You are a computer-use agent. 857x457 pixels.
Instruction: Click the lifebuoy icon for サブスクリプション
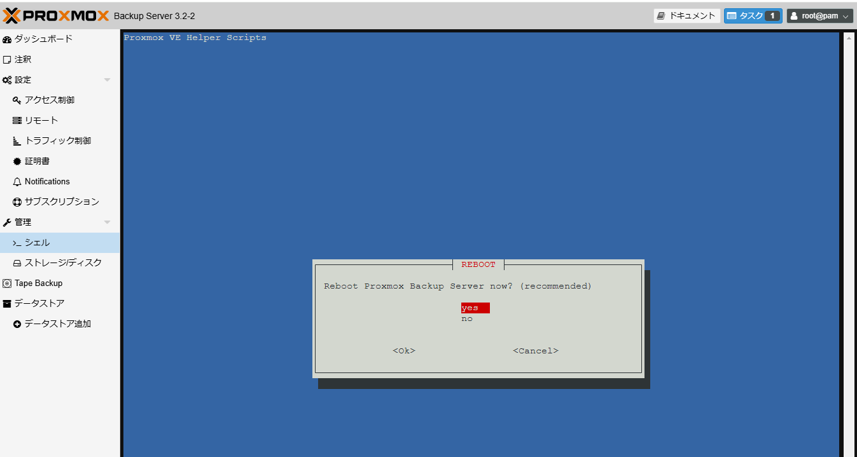point(17,202)
